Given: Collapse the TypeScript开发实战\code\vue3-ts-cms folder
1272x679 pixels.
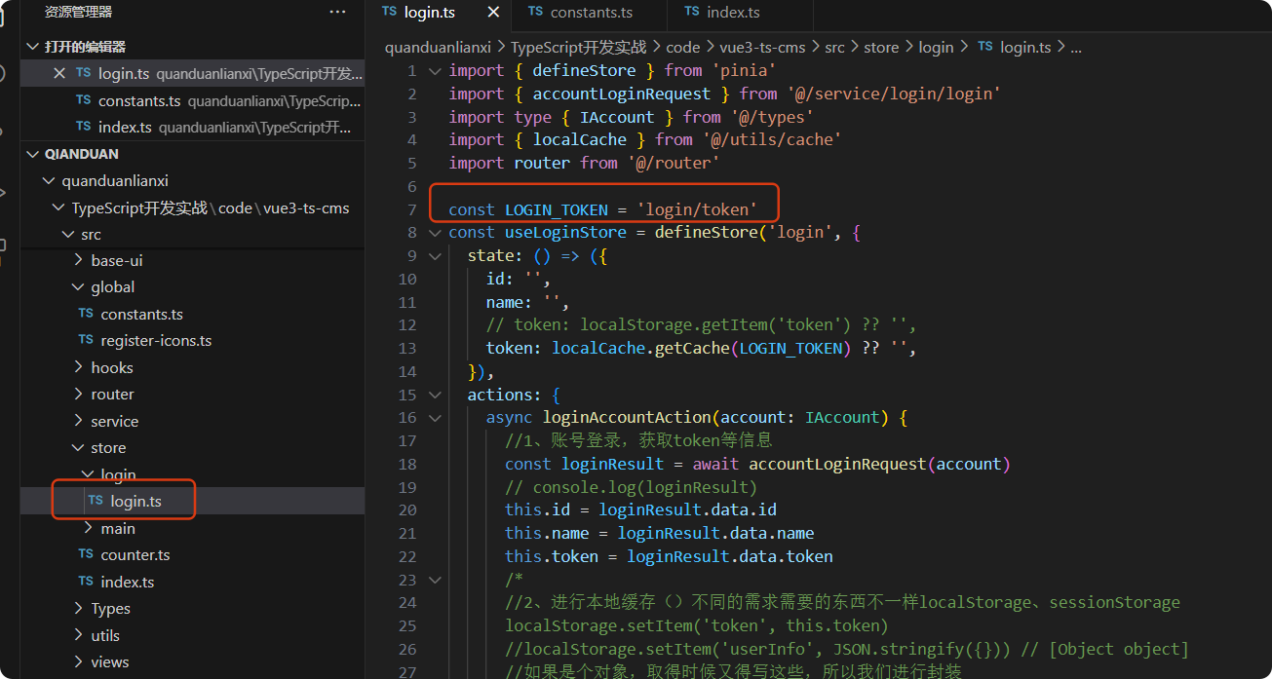Looking at the screenshot, I should (59, 208).
